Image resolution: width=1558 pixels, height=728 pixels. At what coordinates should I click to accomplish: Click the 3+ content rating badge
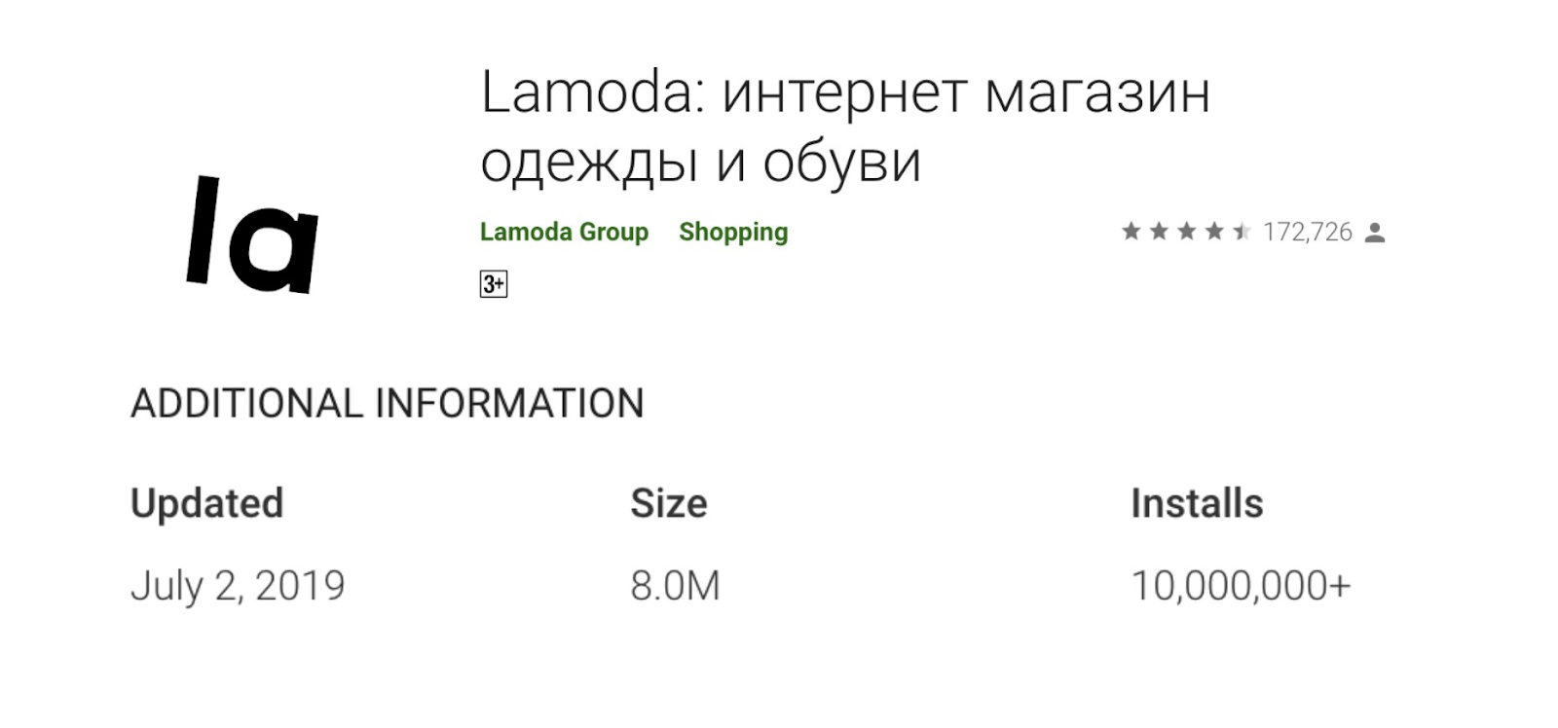494,284
